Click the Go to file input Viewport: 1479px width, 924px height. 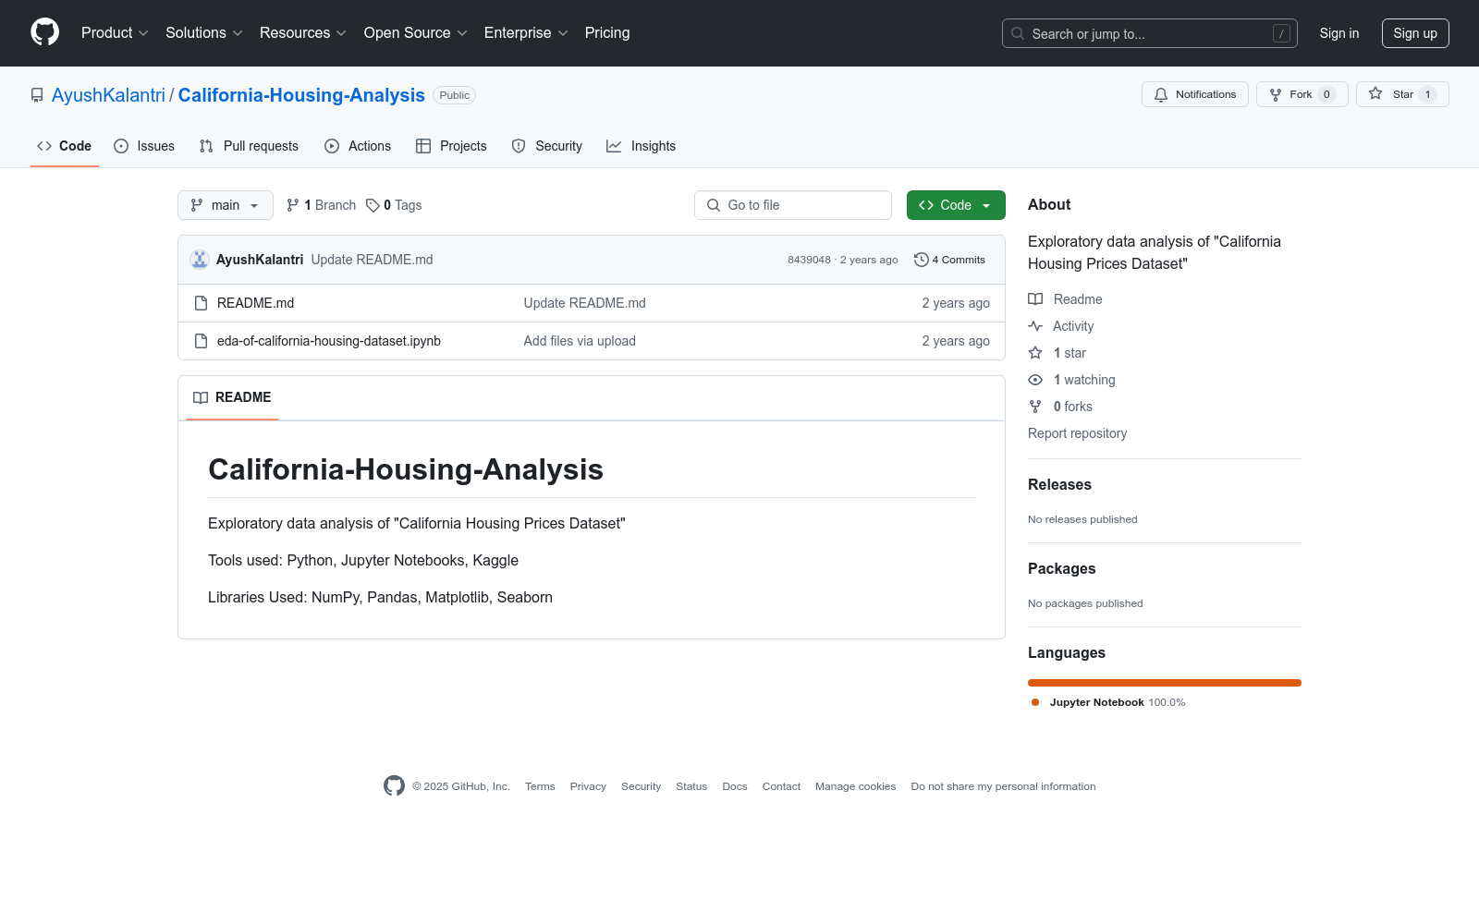click(x=793, y=205)
